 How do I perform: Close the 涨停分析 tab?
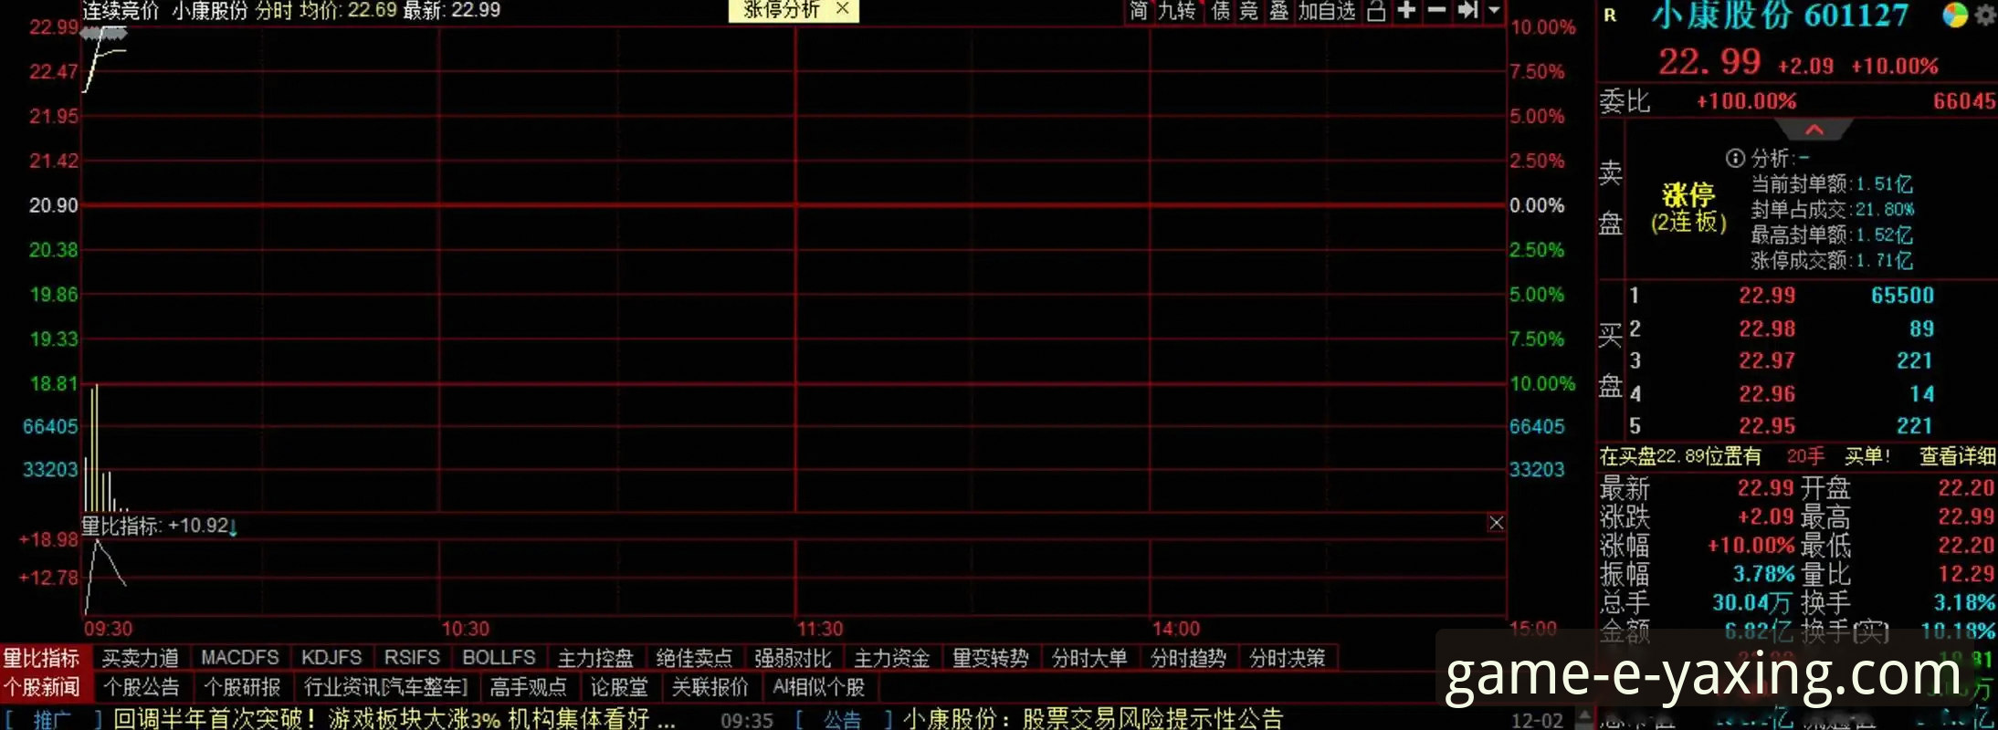click(843, 9)
